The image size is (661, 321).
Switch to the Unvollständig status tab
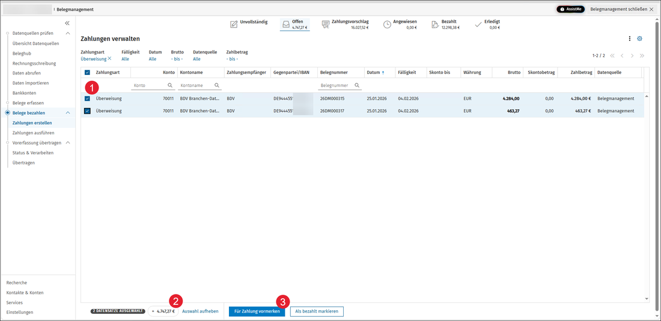click(249, 24)
